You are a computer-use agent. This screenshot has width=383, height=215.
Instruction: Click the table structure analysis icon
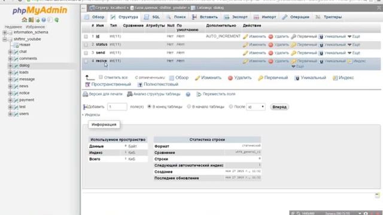coord(130,94)
